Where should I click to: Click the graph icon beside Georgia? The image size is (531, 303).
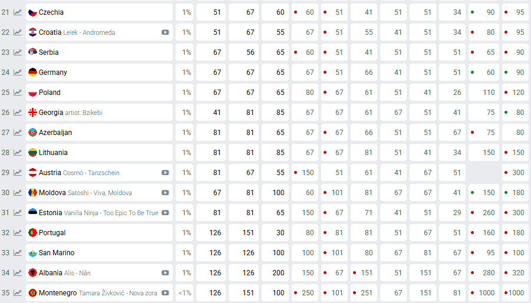[x=18, y=113]
